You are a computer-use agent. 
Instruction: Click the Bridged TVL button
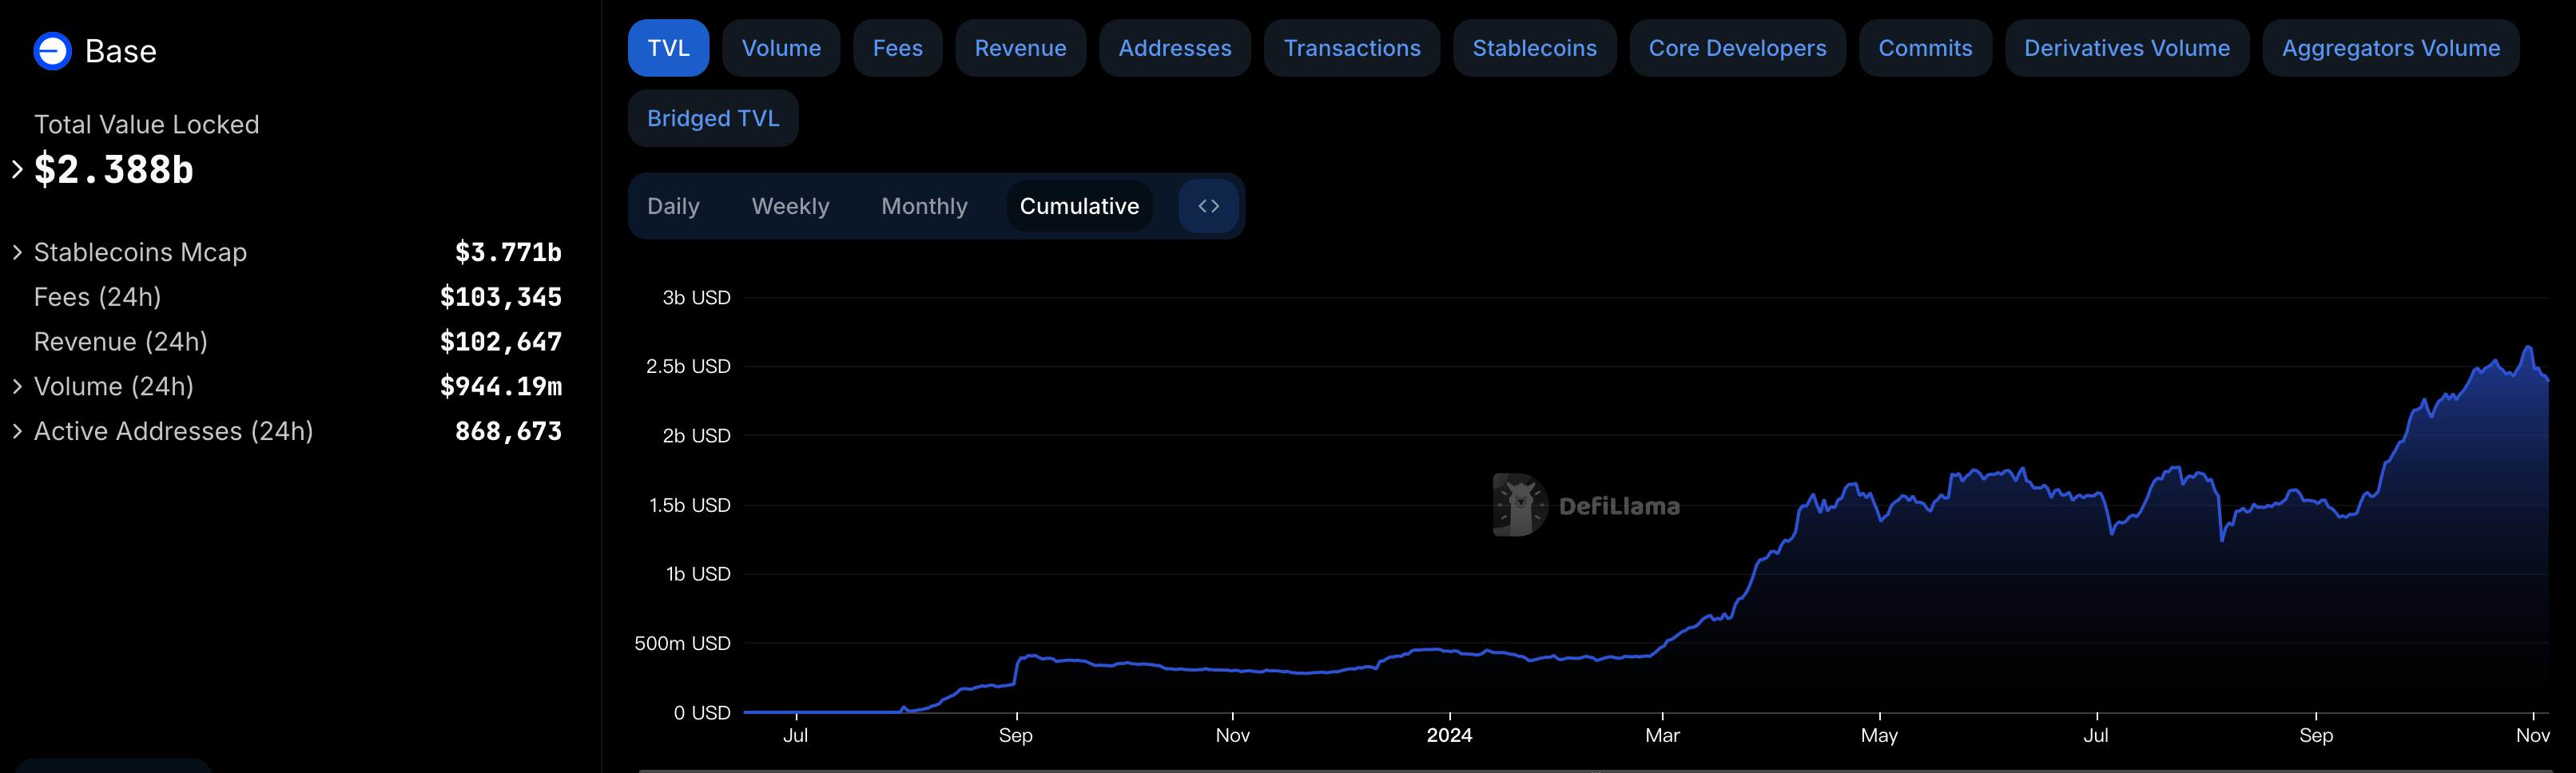[712, 118]
